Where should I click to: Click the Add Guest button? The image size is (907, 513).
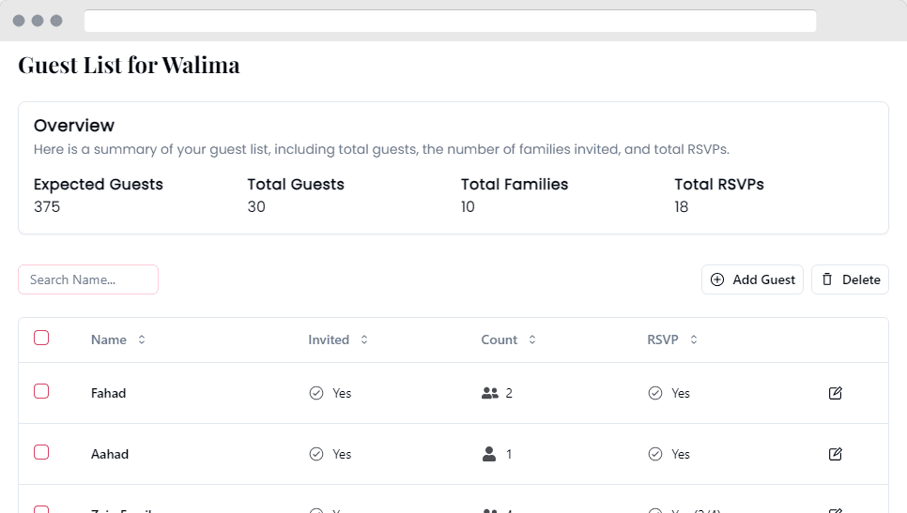tap(752, 279)
